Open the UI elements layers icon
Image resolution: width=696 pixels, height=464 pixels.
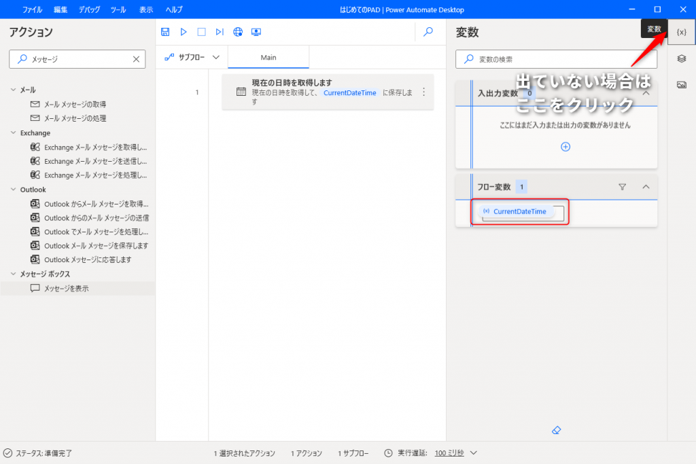click(x=681, y=58)
